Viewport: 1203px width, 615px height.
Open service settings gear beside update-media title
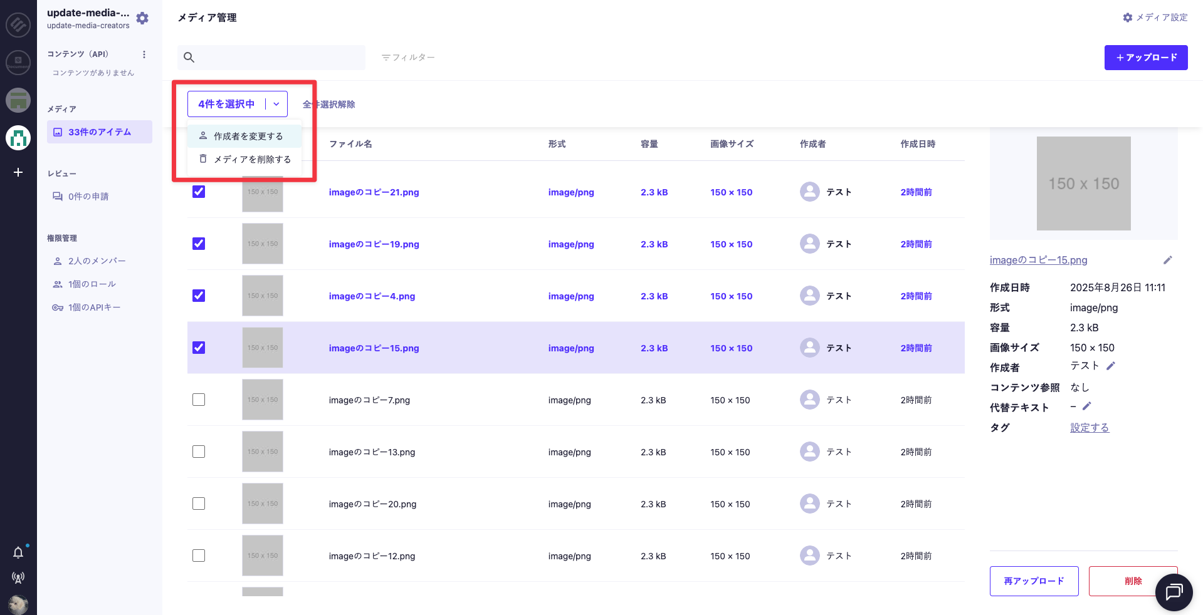[142, 18]
